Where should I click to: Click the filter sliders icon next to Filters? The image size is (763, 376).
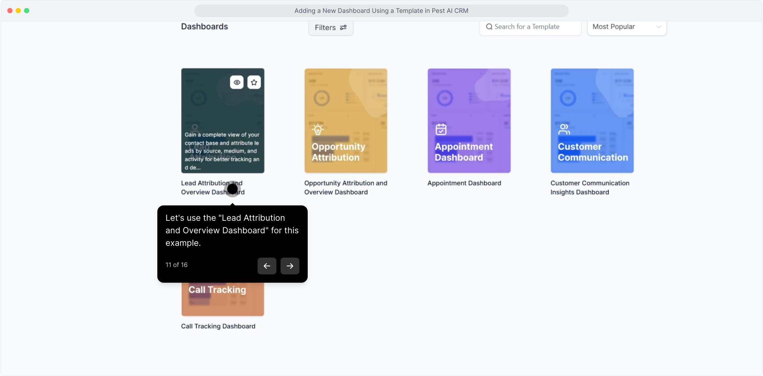click(x=343, y=28)
